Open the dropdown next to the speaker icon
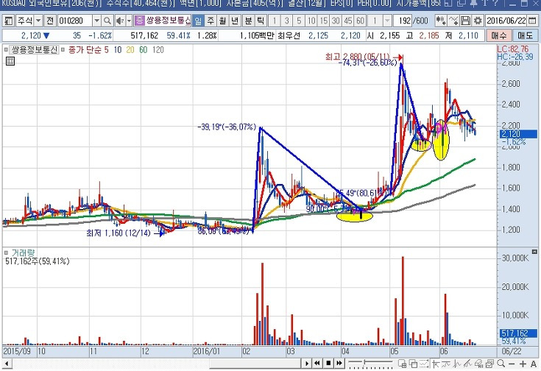541x371 pixels. 129,21
